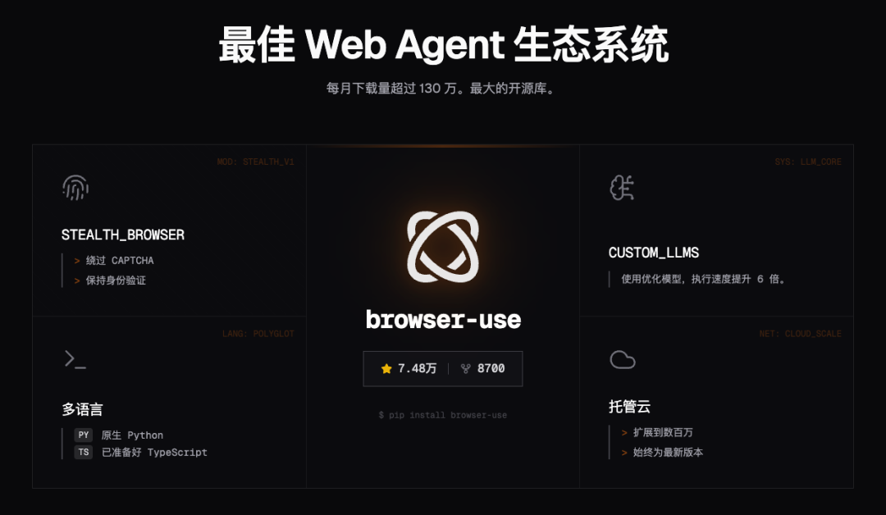Click the 多语言 card heading

click(83, 409)
